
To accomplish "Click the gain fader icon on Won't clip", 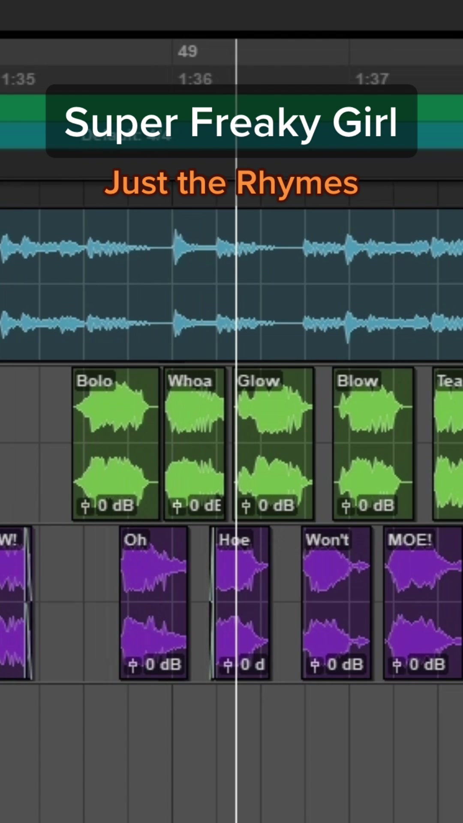I will tap(315, 665).
